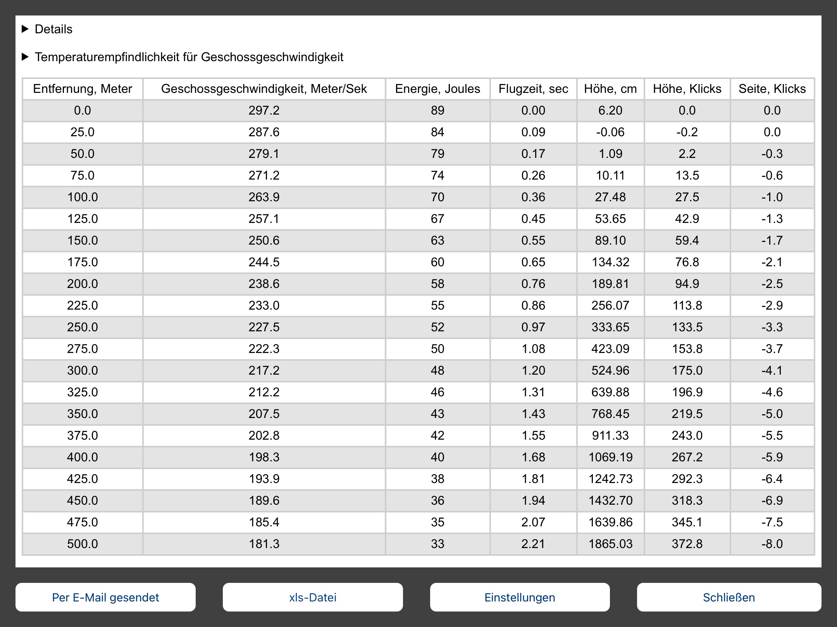The width and height of the screenshot is (837, 627).
Task: Select the 250.0 distance cell
Action: pyautogui.click(x=83, y=327)
